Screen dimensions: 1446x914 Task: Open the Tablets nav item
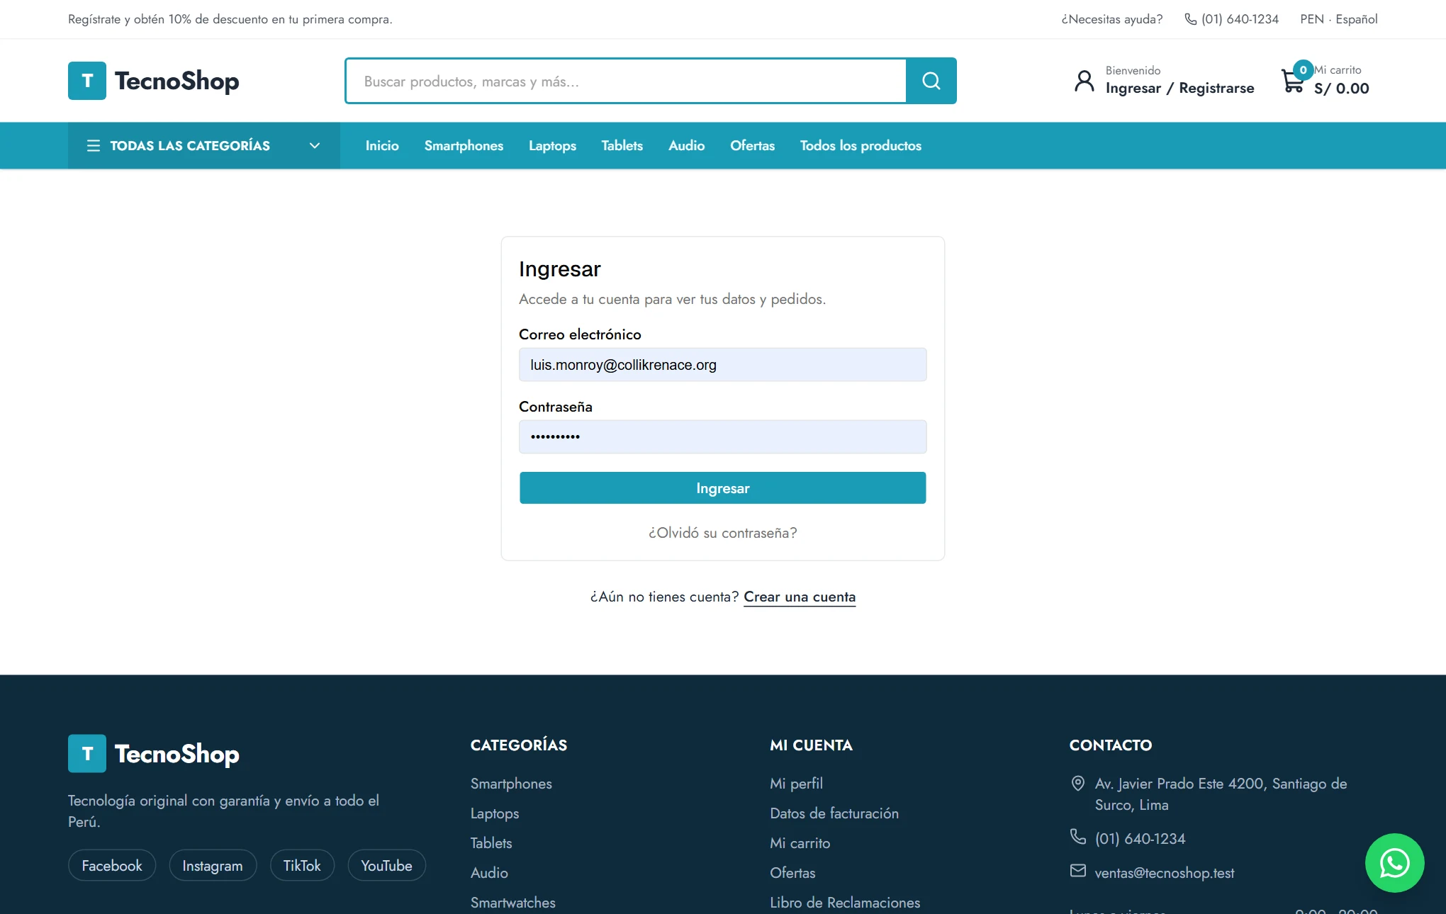(x=622, y=145)
